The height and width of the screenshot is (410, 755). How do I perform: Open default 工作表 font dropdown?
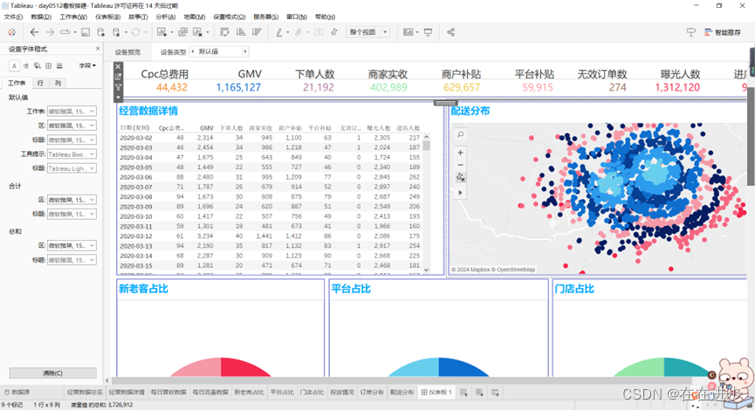(x=72, y=111)
